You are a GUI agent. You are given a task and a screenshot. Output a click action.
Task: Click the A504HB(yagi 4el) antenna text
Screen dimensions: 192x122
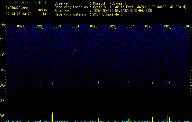(108, 14)
